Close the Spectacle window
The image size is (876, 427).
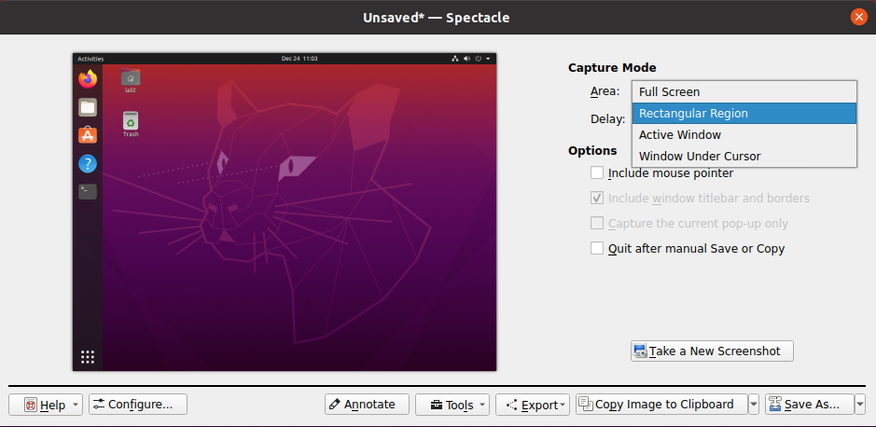(858, 18)
